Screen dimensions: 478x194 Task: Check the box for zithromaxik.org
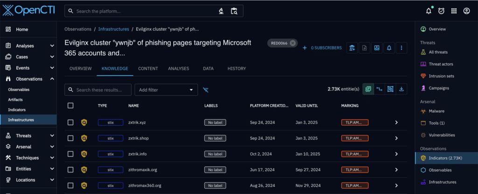tap(70, 170)
